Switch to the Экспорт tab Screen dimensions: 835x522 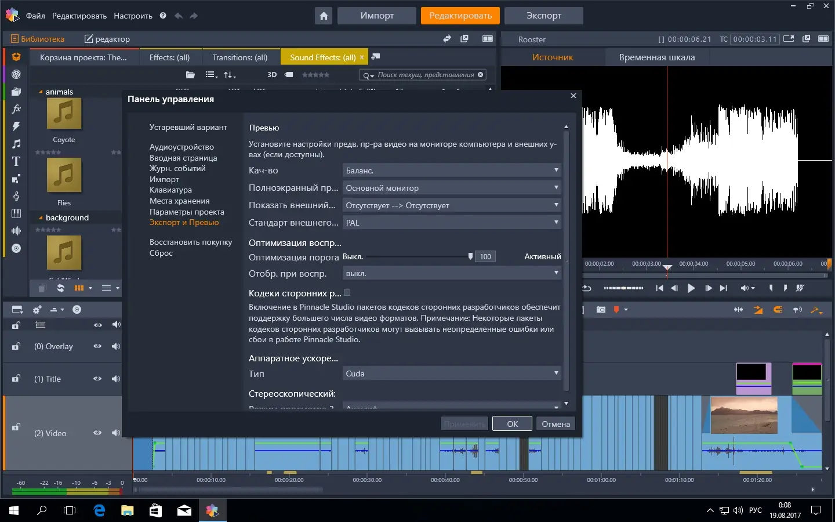click(543, 16)
